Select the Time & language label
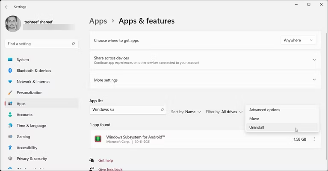 point(31,126)
